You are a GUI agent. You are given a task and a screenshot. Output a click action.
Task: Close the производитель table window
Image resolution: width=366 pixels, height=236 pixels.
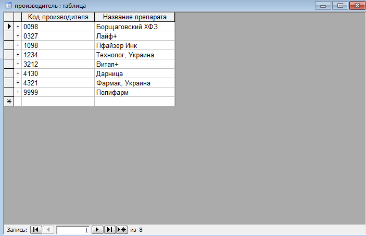[357, 6]
